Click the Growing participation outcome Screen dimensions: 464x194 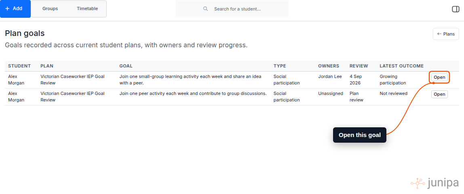pyautogui.click(x=393, y=80)
